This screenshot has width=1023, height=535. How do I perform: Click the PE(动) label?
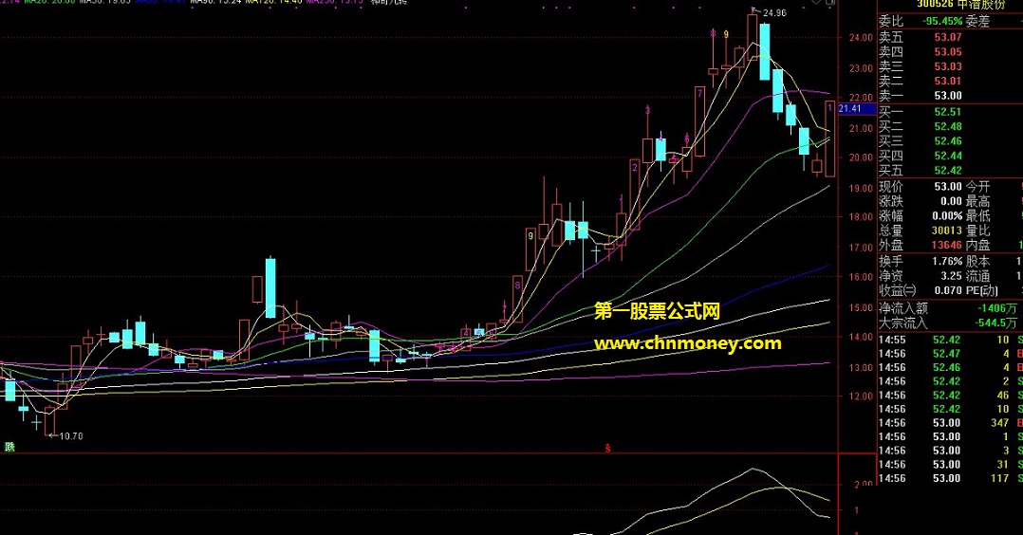tap(982, 290)
